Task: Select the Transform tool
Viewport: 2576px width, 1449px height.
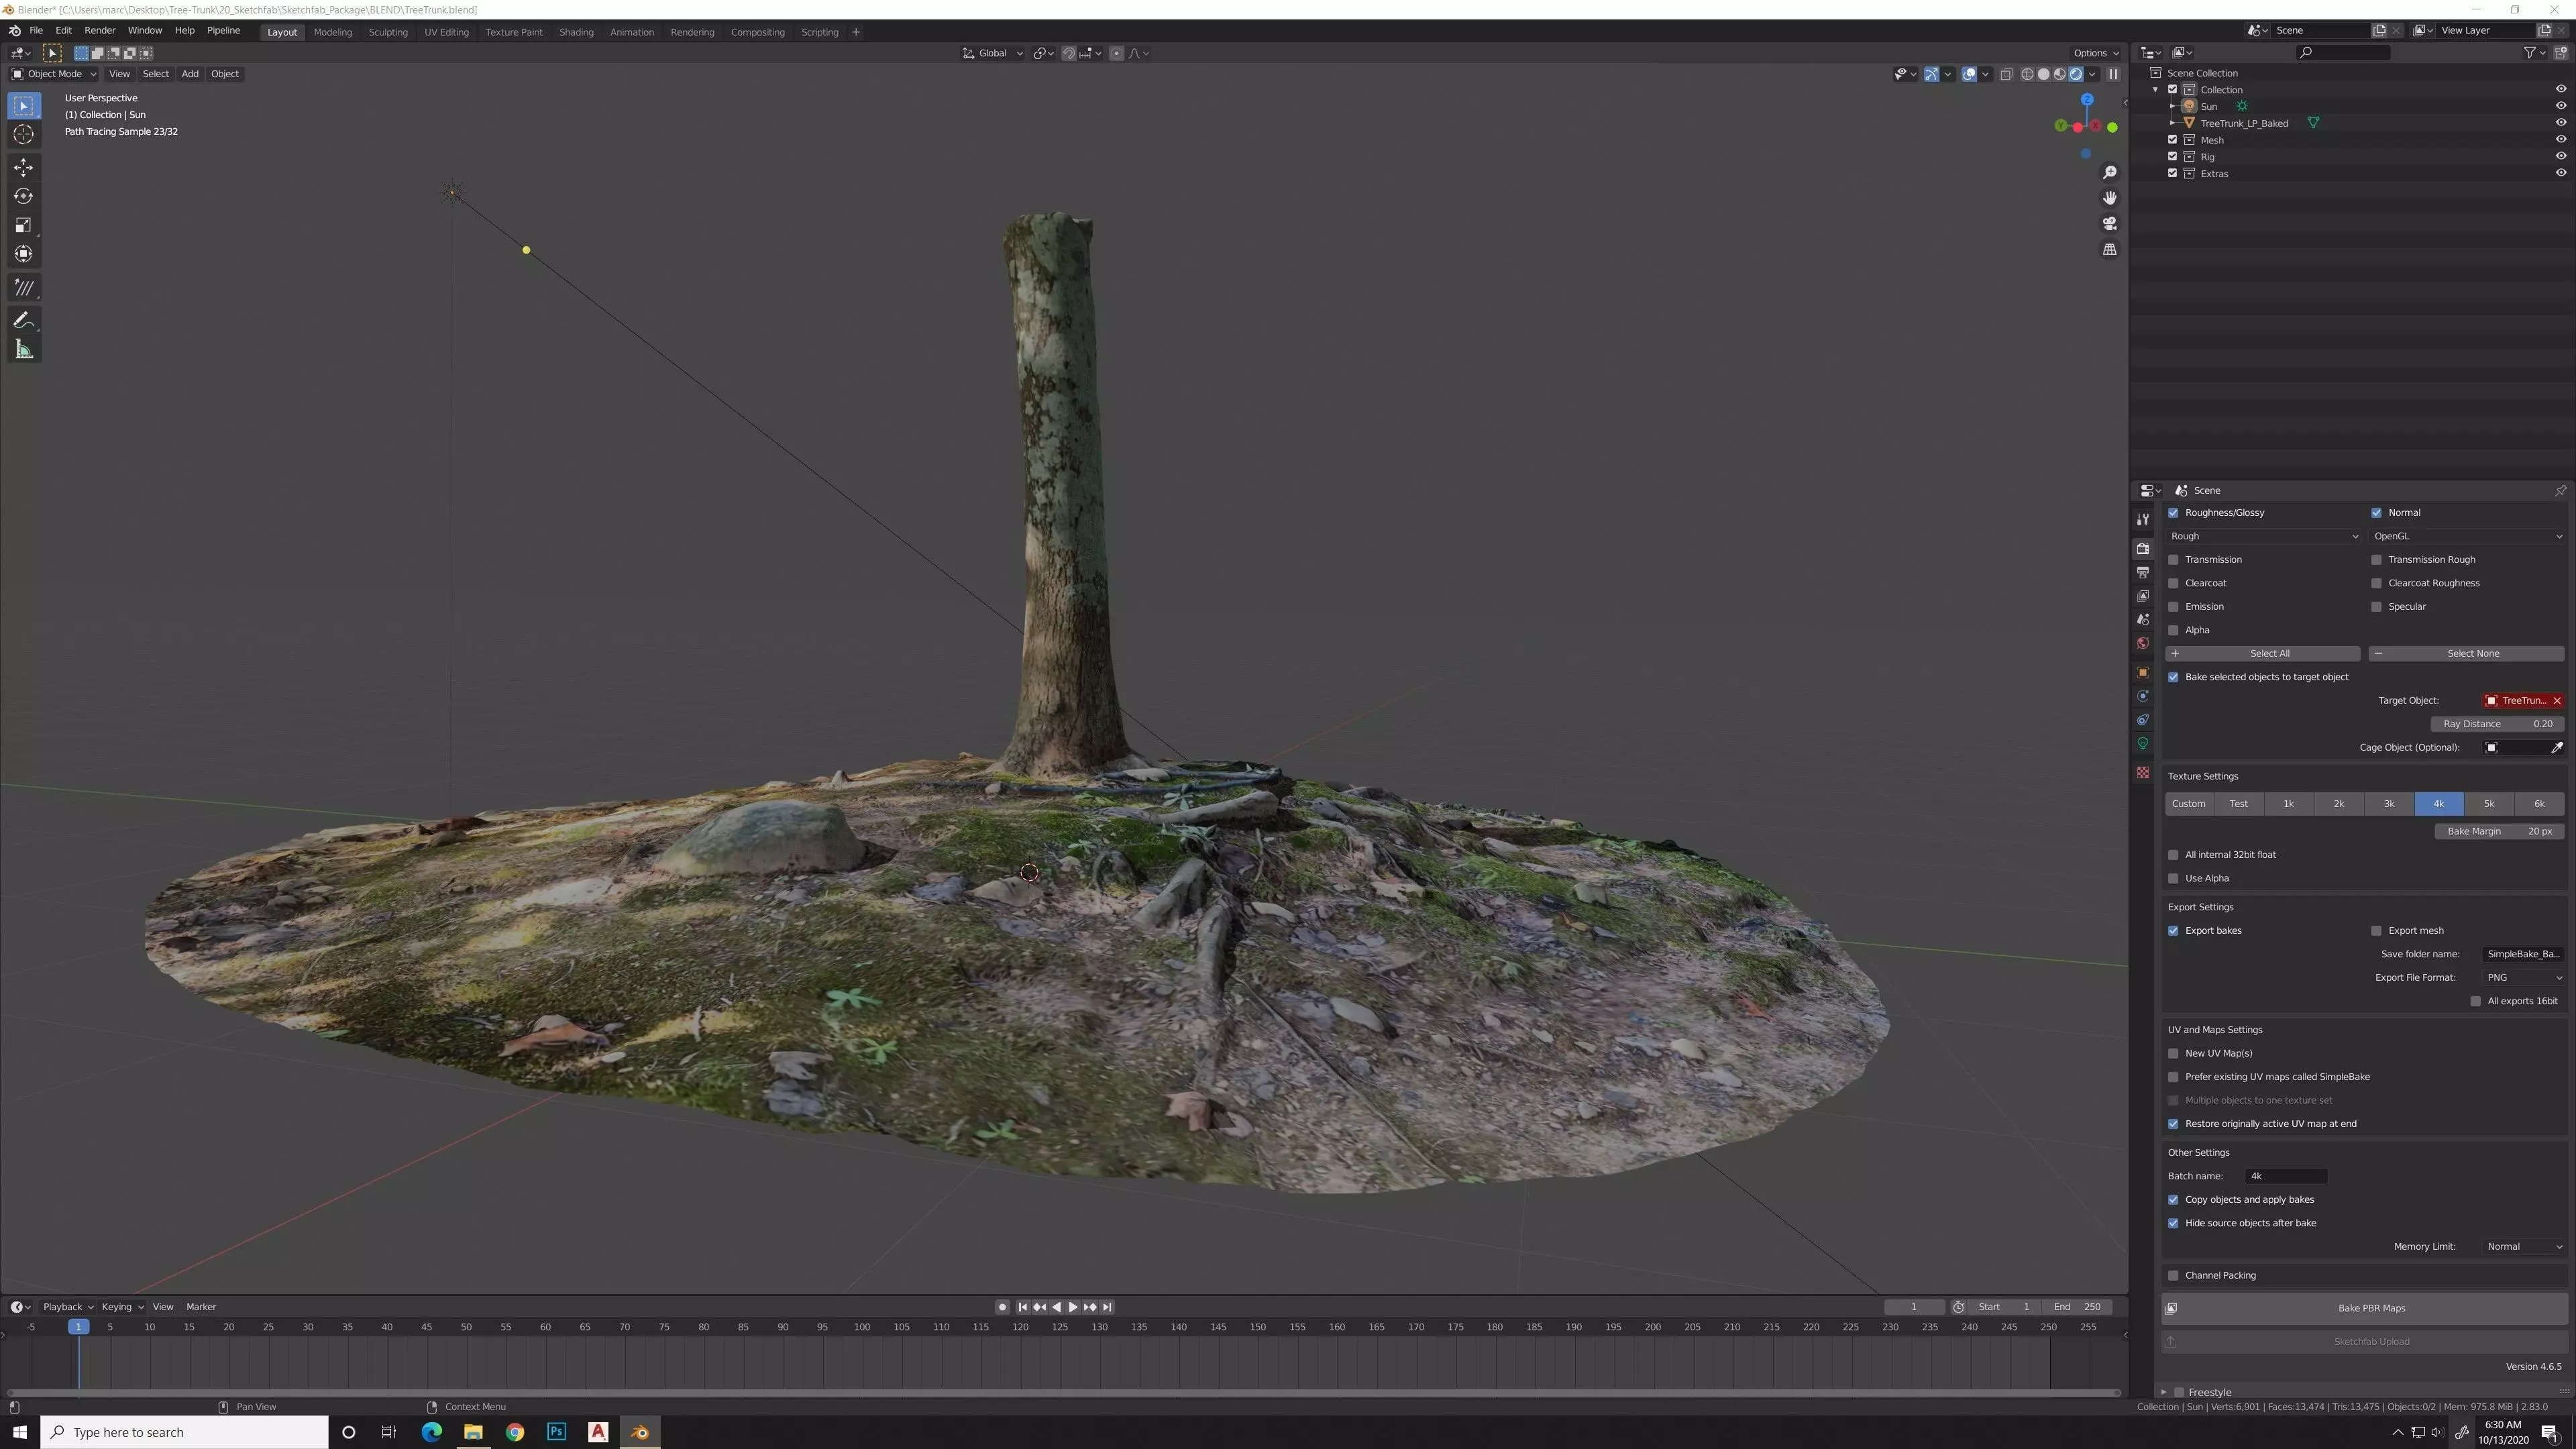Action: pos(24,254)
